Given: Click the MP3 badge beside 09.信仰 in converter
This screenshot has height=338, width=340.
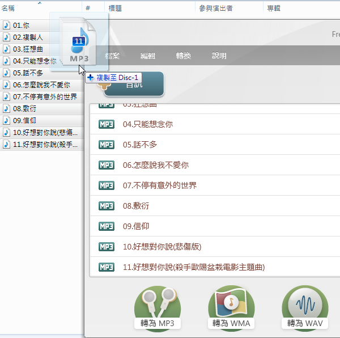Looking at the screenshot, I should [x=107, y=226].
